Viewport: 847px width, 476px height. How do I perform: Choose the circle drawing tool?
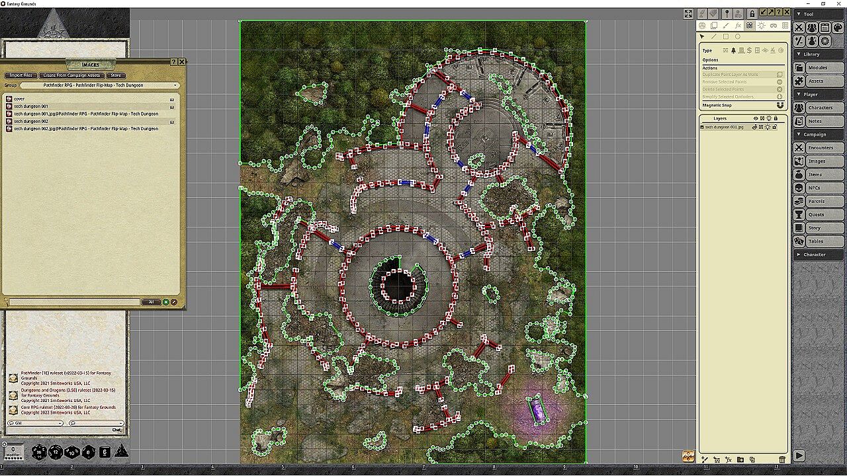[738, 36]
